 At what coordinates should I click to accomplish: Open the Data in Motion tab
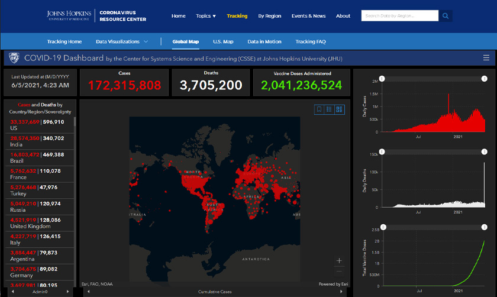pos(264,41)
